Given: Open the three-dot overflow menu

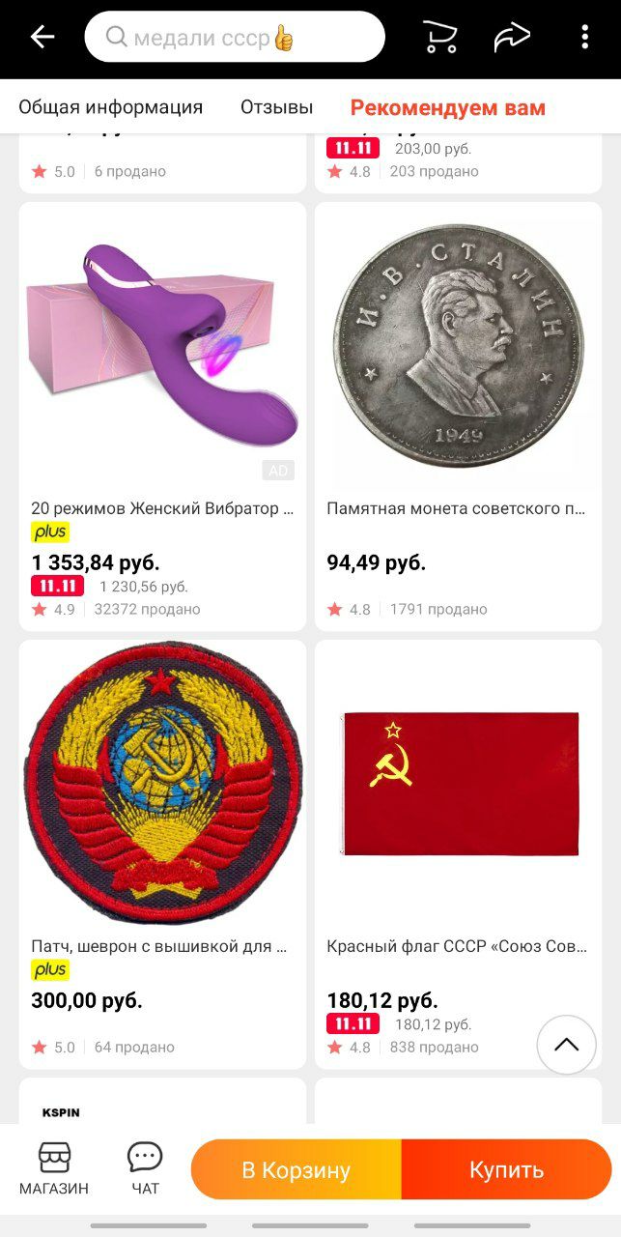Looking at the screenshot, I should 584,38.
